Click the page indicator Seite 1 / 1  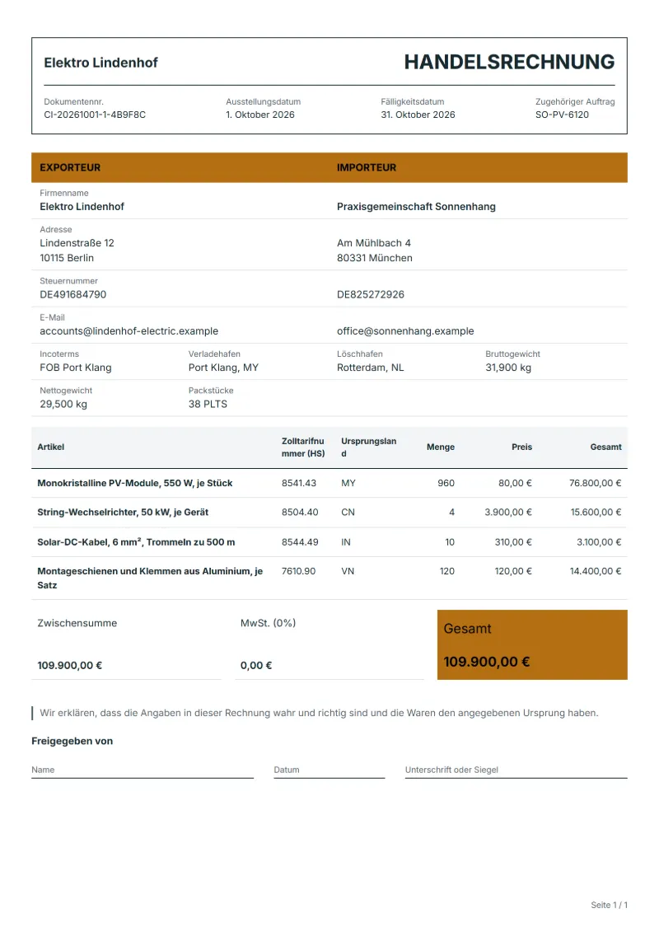point(609,906)
